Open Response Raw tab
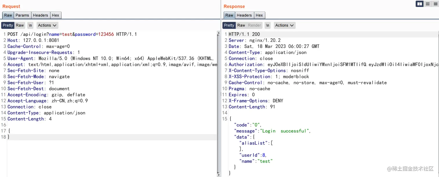The height and width of the screenshot is (177, 439). pos(229,15)
